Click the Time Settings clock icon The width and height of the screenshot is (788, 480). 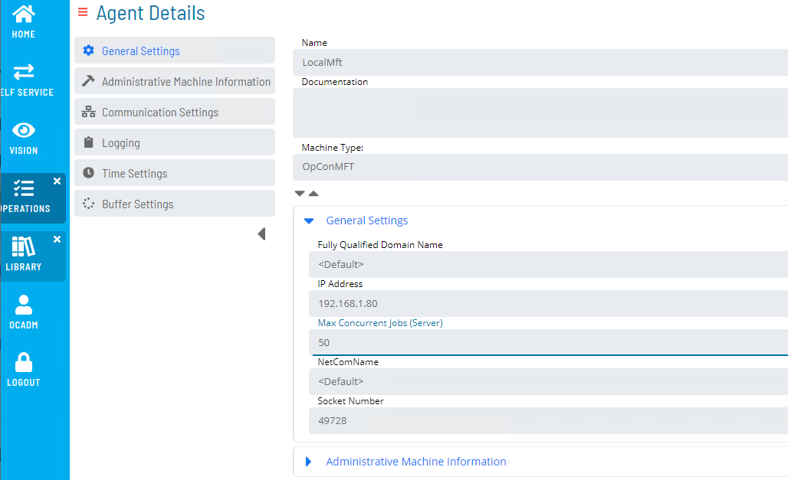pos(88,173)
